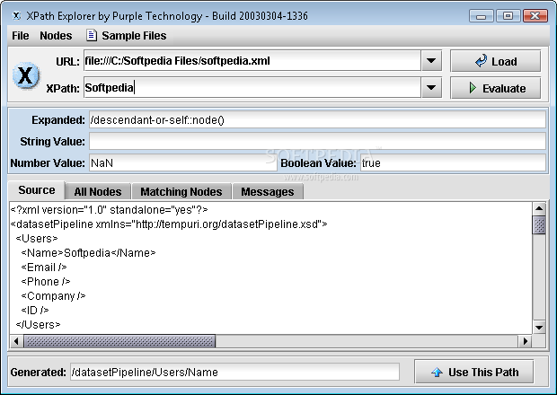Click the String Value field

click(x=317, y=141)
